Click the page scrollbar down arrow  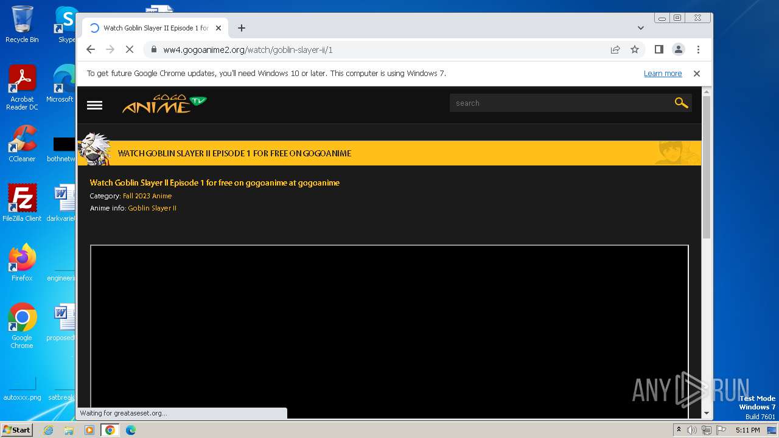click(x=707, y=413)
